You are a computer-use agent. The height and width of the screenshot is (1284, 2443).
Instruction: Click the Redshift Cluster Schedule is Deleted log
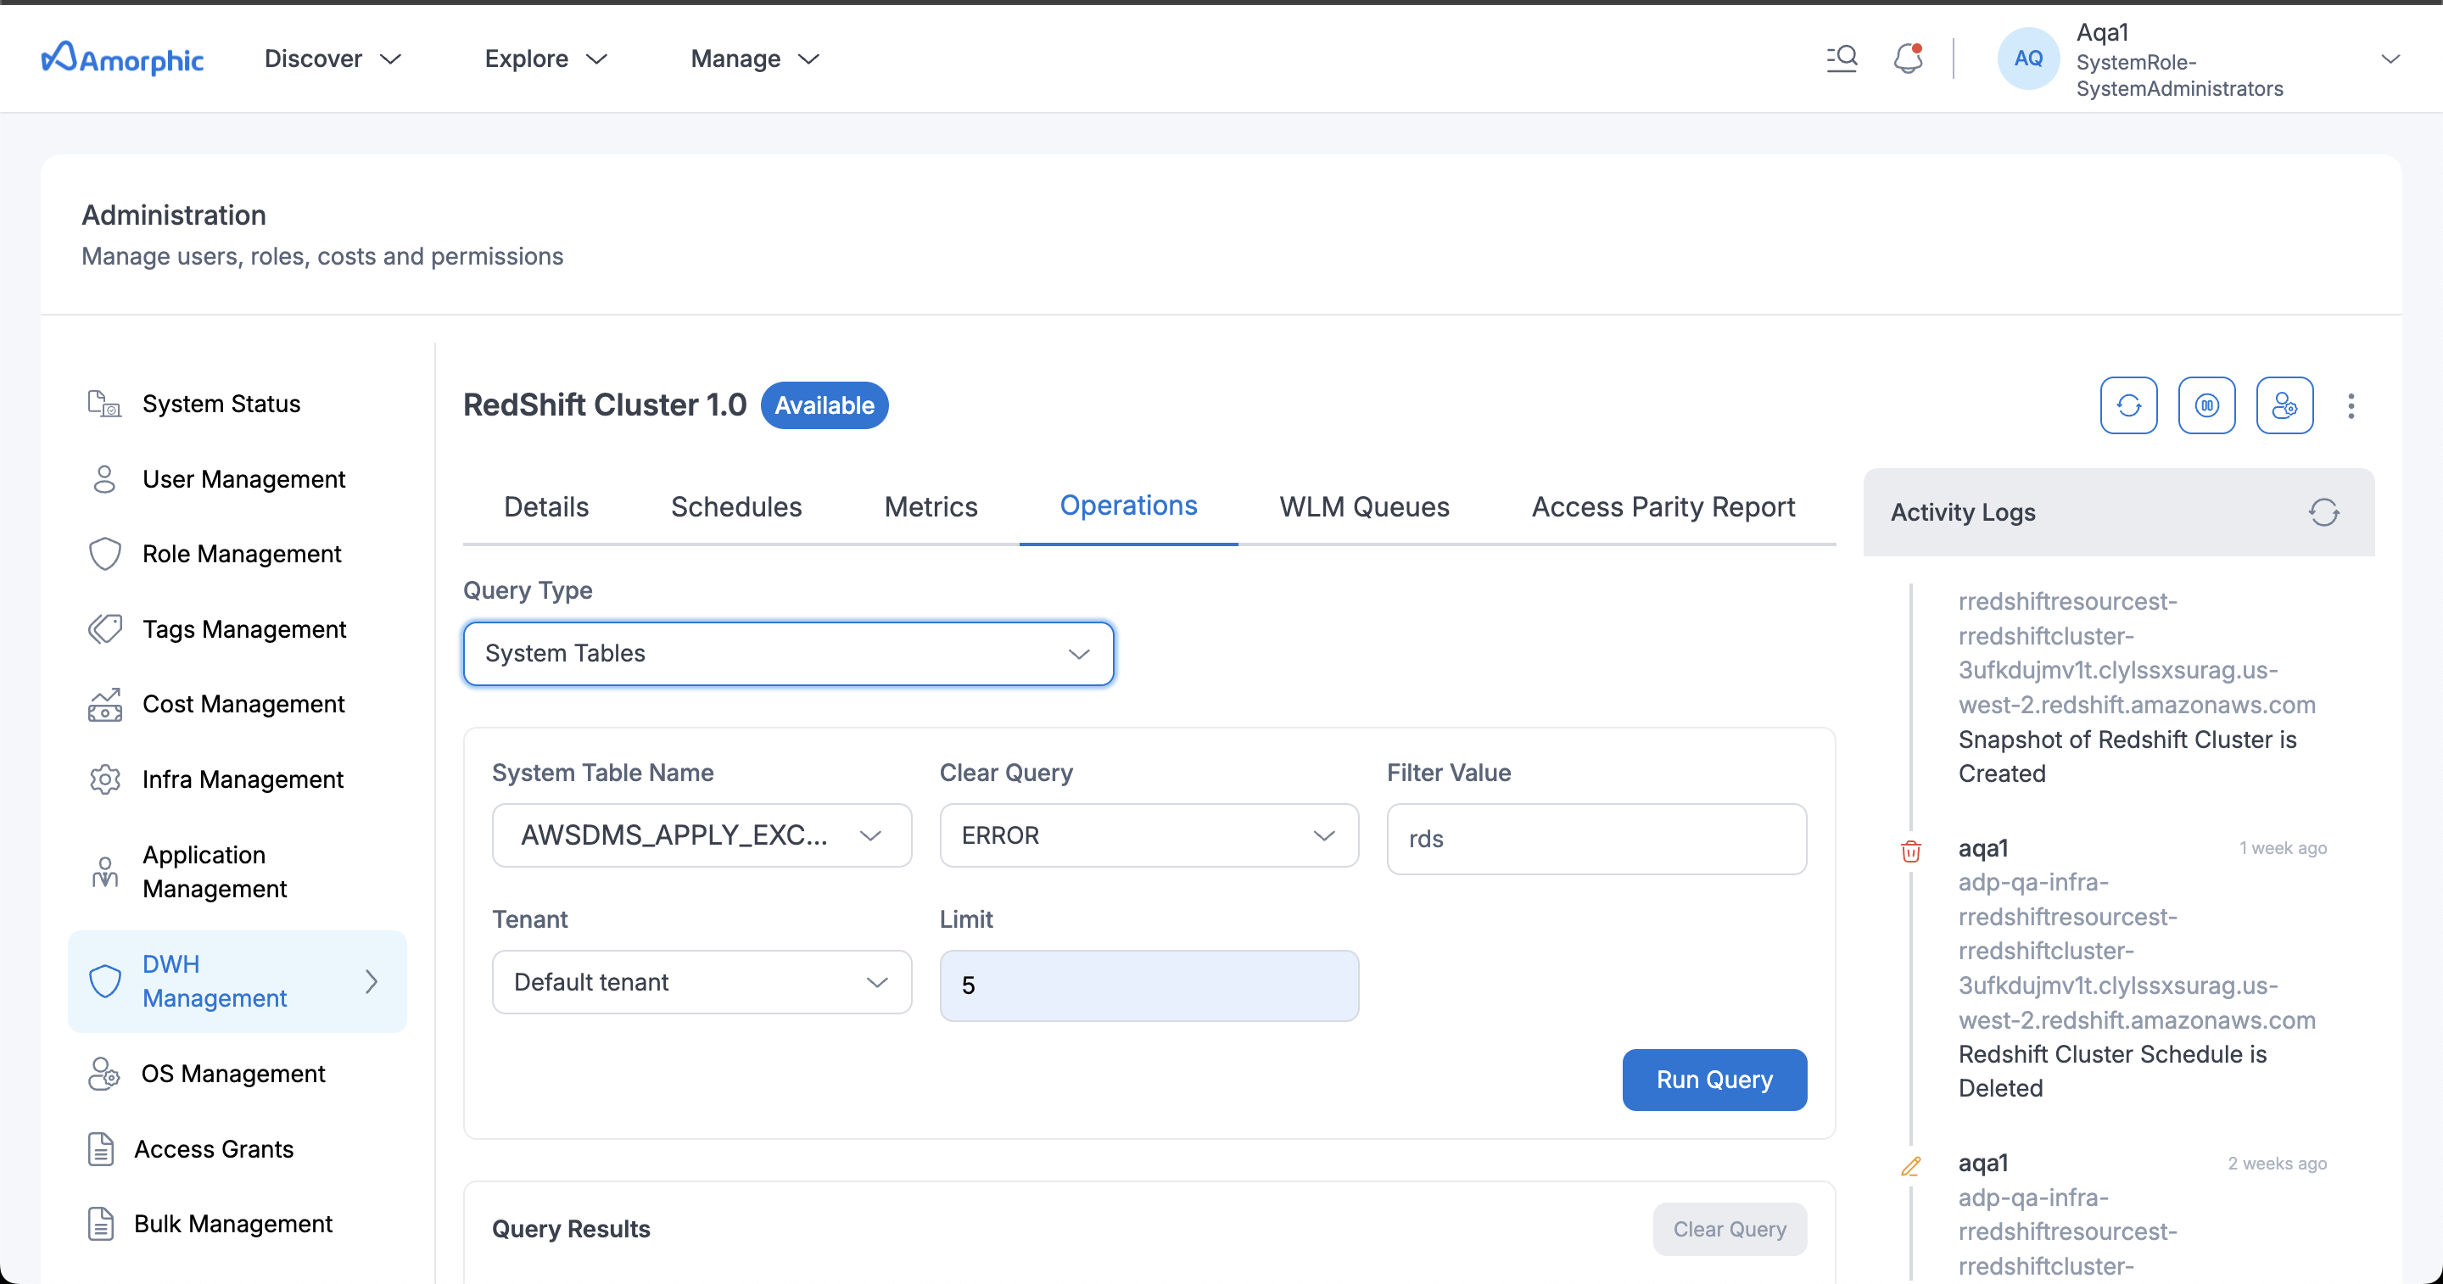pos(2112,1072)
